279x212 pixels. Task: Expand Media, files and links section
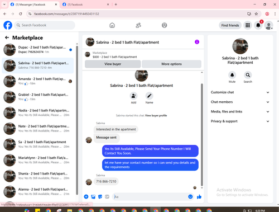pos(240,112)
